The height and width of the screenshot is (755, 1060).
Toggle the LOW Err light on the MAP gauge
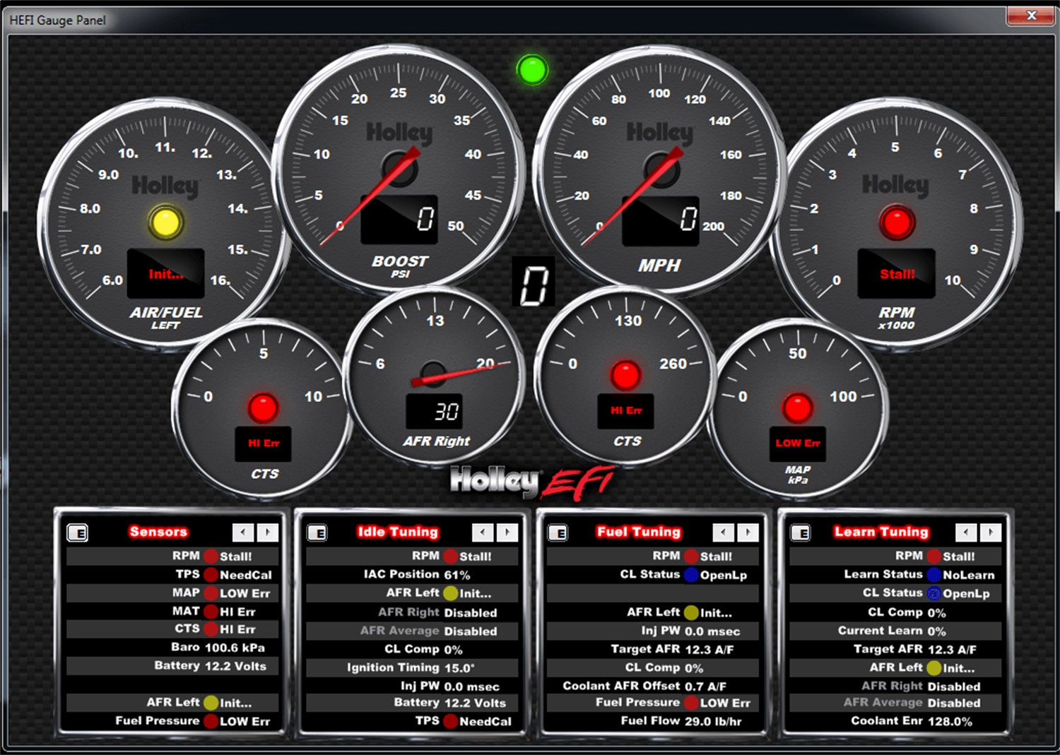click(796, 408)
